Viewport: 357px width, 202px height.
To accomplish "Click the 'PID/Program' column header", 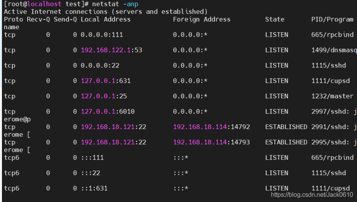I will click(332, 19).
